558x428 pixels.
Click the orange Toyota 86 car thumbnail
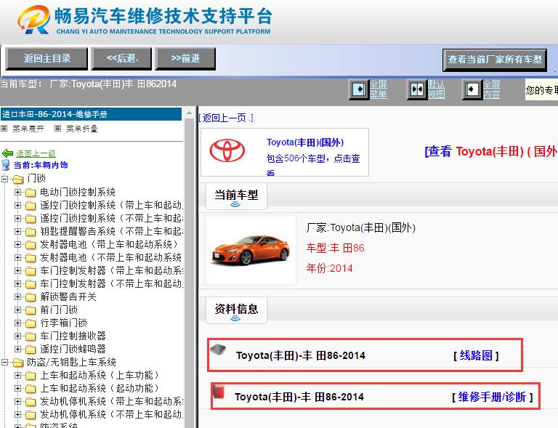251,250
